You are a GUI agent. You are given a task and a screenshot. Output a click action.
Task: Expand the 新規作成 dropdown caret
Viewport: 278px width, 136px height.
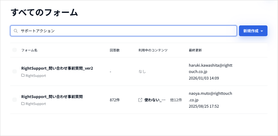tap(262, 31)
